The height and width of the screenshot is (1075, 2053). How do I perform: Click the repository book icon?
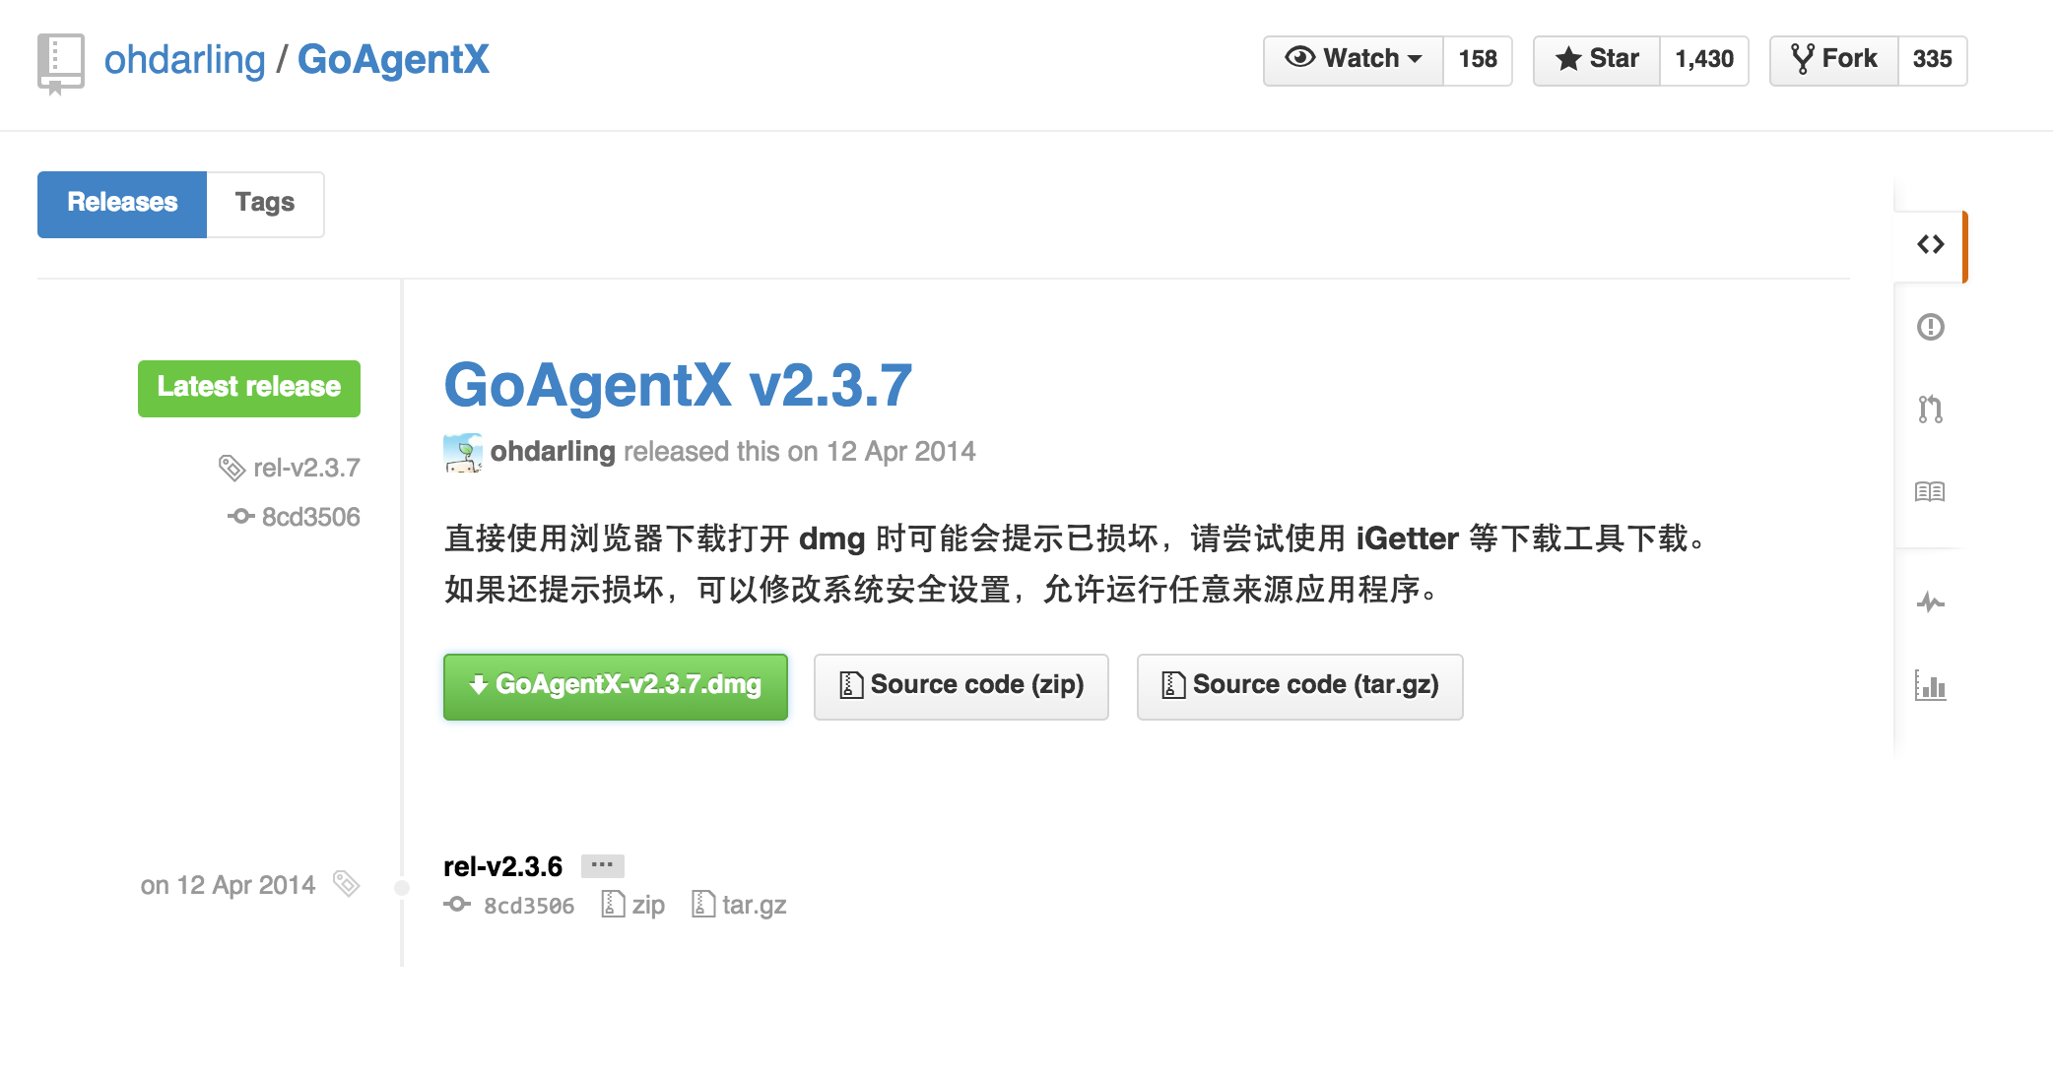click(60, 63)
